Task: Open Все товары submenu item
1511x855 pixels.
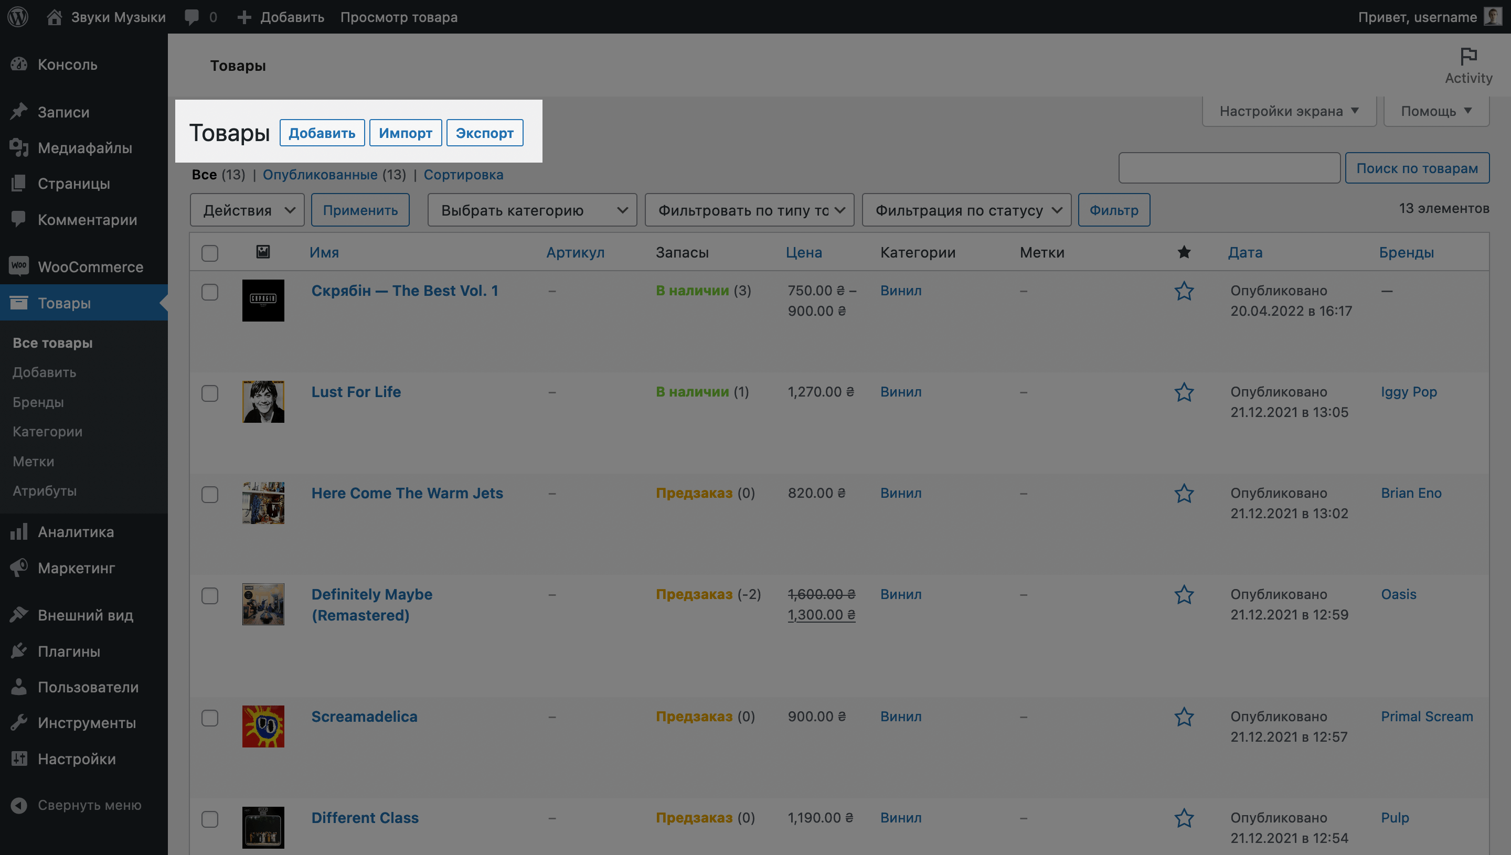Action: (x=53, y=343)
